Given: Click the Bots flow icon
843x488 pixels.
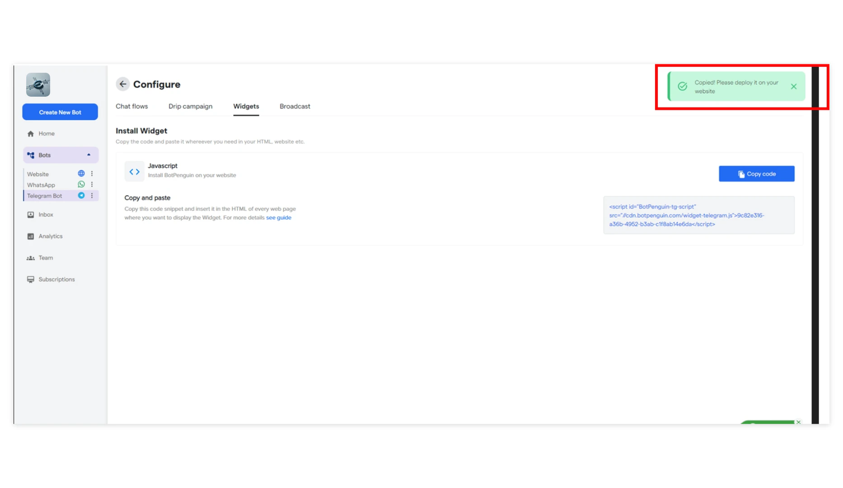Looking at the screenshot, I should [x=31, y=155].
